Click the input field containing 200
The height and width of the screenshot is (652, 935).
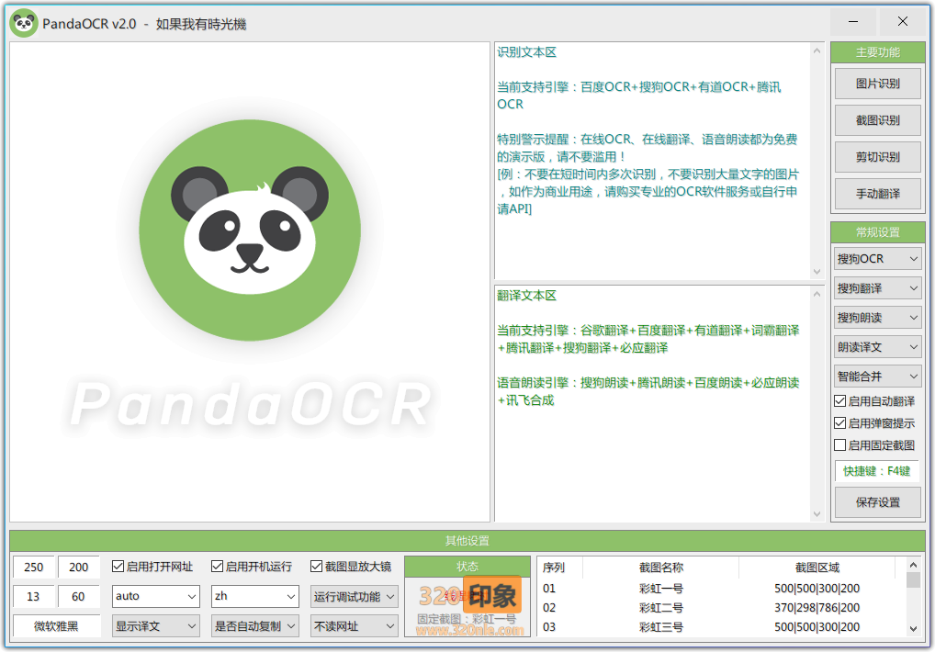pos(78,567)
